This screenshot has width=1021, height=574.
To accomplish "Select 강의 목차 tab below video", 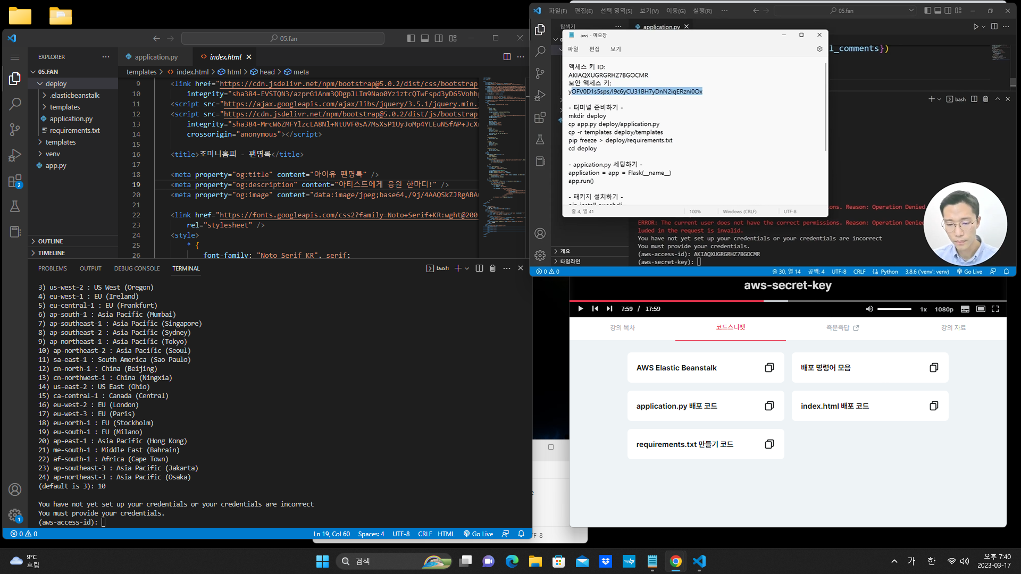I will [x=623, y=328].
